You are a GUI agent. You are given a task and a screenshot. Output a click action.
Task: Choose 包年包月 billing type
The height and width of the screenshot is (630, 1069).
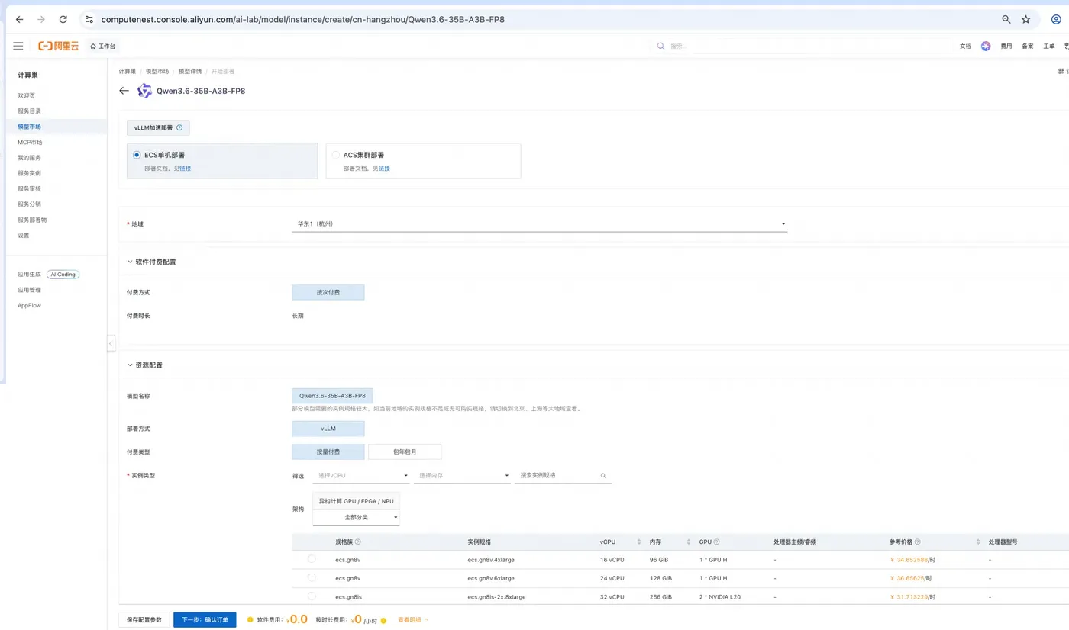pos(405,452)
